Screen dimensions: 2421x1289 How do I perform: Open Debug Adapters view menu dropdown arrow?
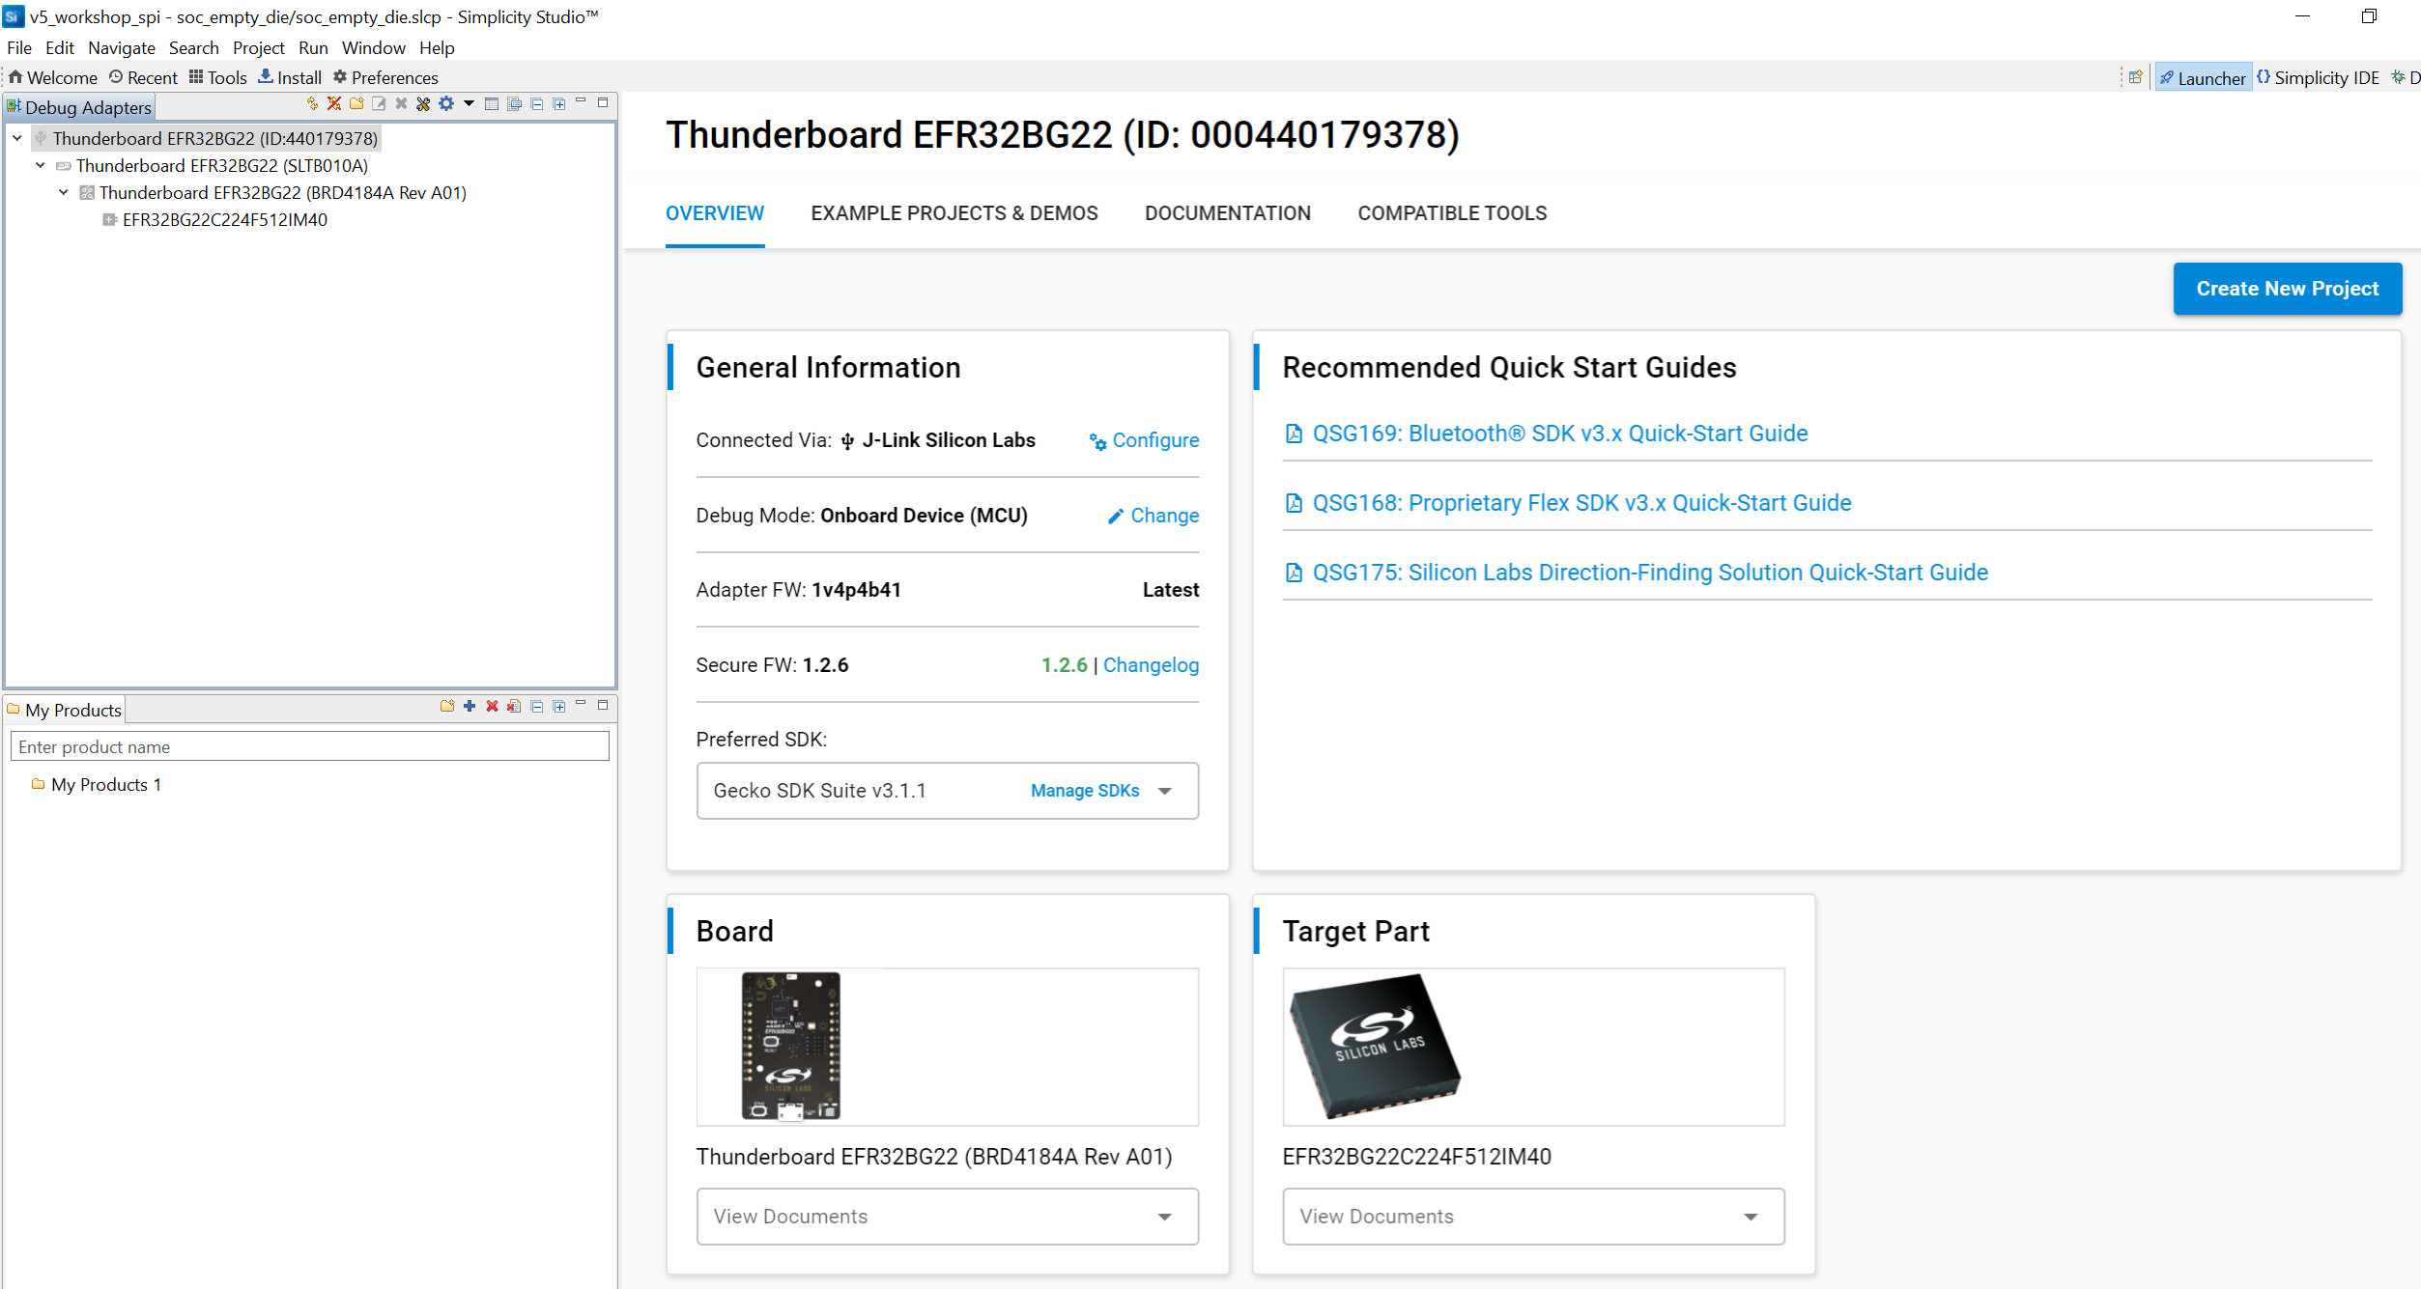[x=469, y=103]
